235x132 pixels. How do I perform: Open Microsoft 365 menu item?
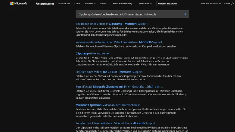[64, 3]
